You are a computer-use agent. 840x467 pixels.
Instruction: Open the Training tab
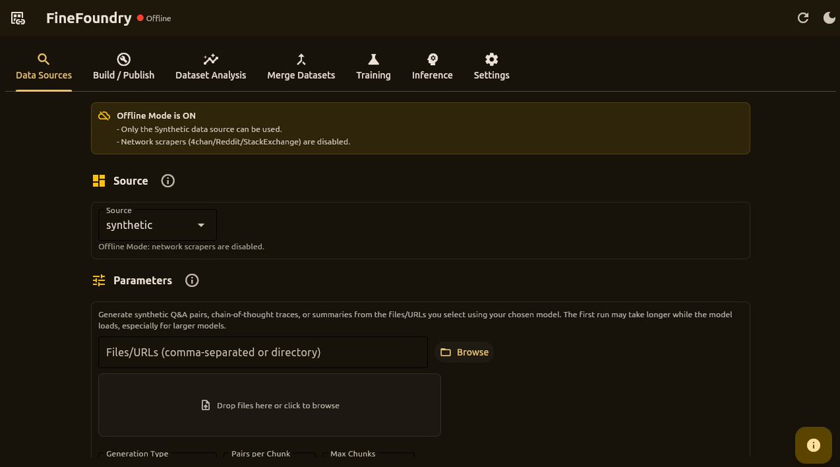(x=373, y=67)
